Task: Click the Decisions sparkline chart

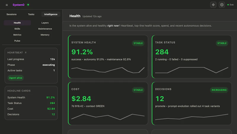Action: [x=192, y=117]
